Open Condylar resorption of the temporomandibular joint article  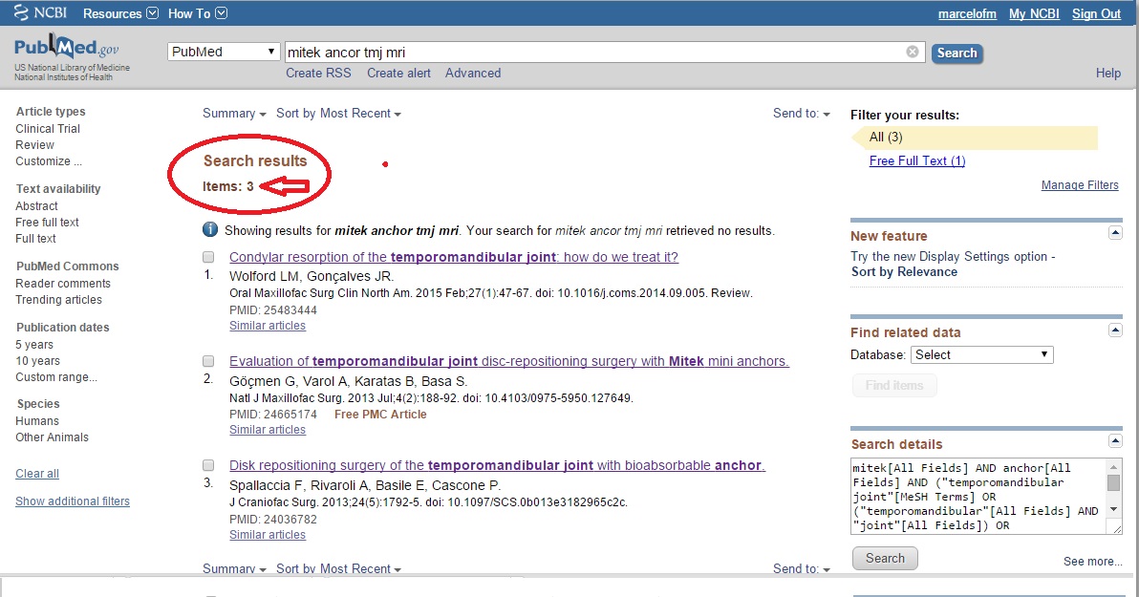[x=454, y=257]
